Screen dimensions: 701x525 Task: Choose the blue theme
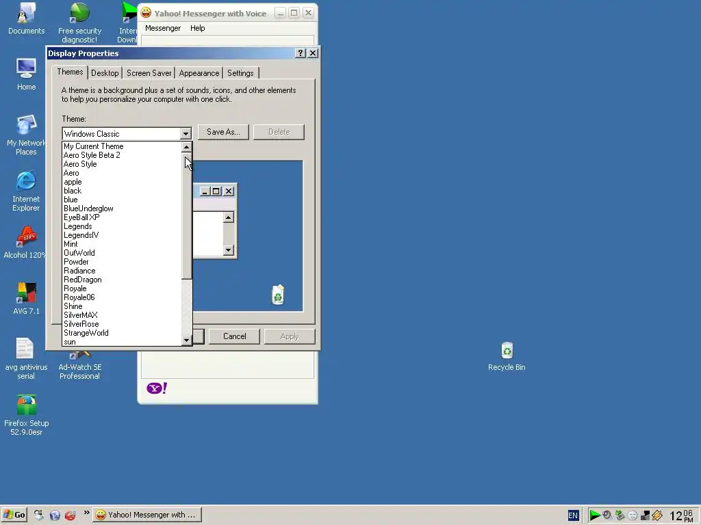coord(122,200)
